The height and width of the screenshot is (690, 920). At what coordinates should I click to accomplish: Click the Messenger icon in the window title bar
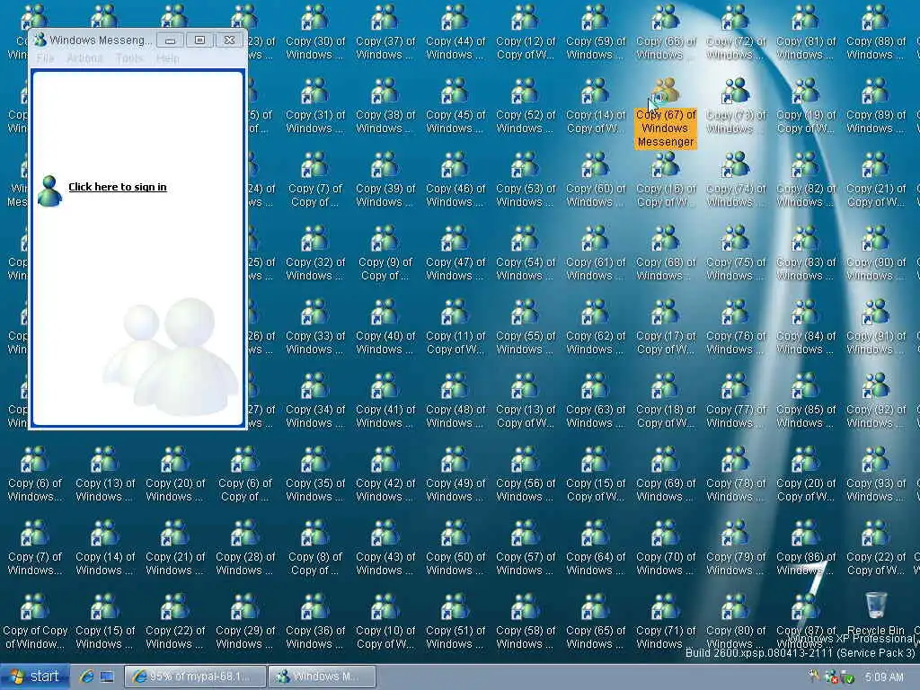[40, 40]
